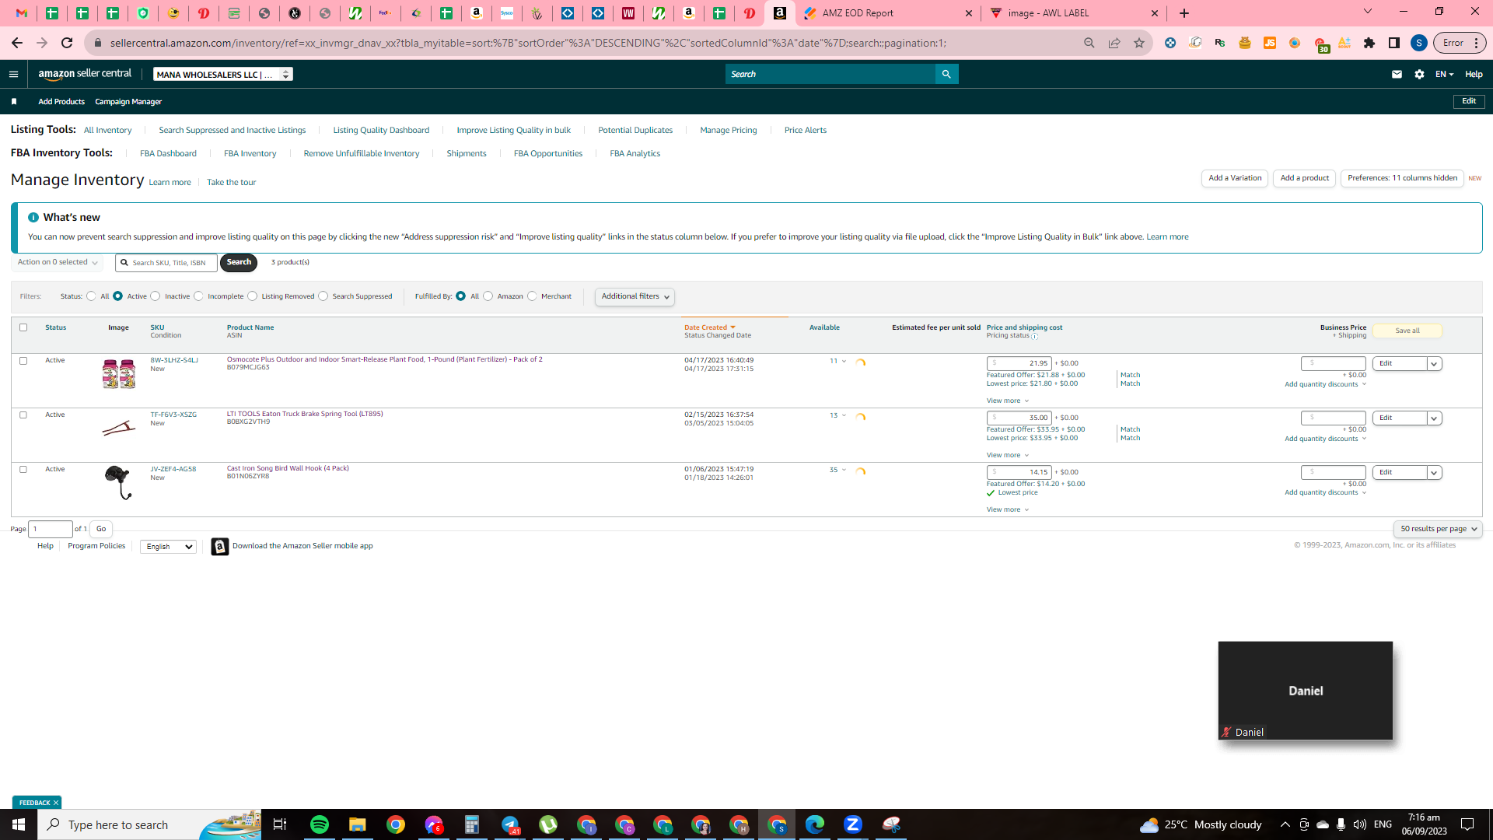Viewport: 1493px width, 840px height.
Task: Click the 21.95 price field for Osmocote
Action: pos(1019,363)
